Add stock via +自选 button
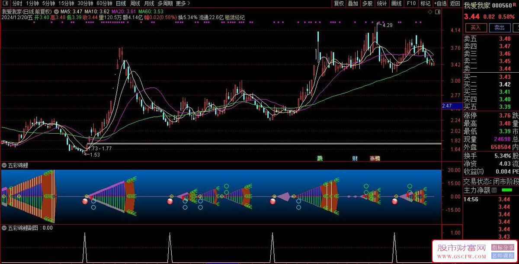Screen dimensions: 519x264 440,3
